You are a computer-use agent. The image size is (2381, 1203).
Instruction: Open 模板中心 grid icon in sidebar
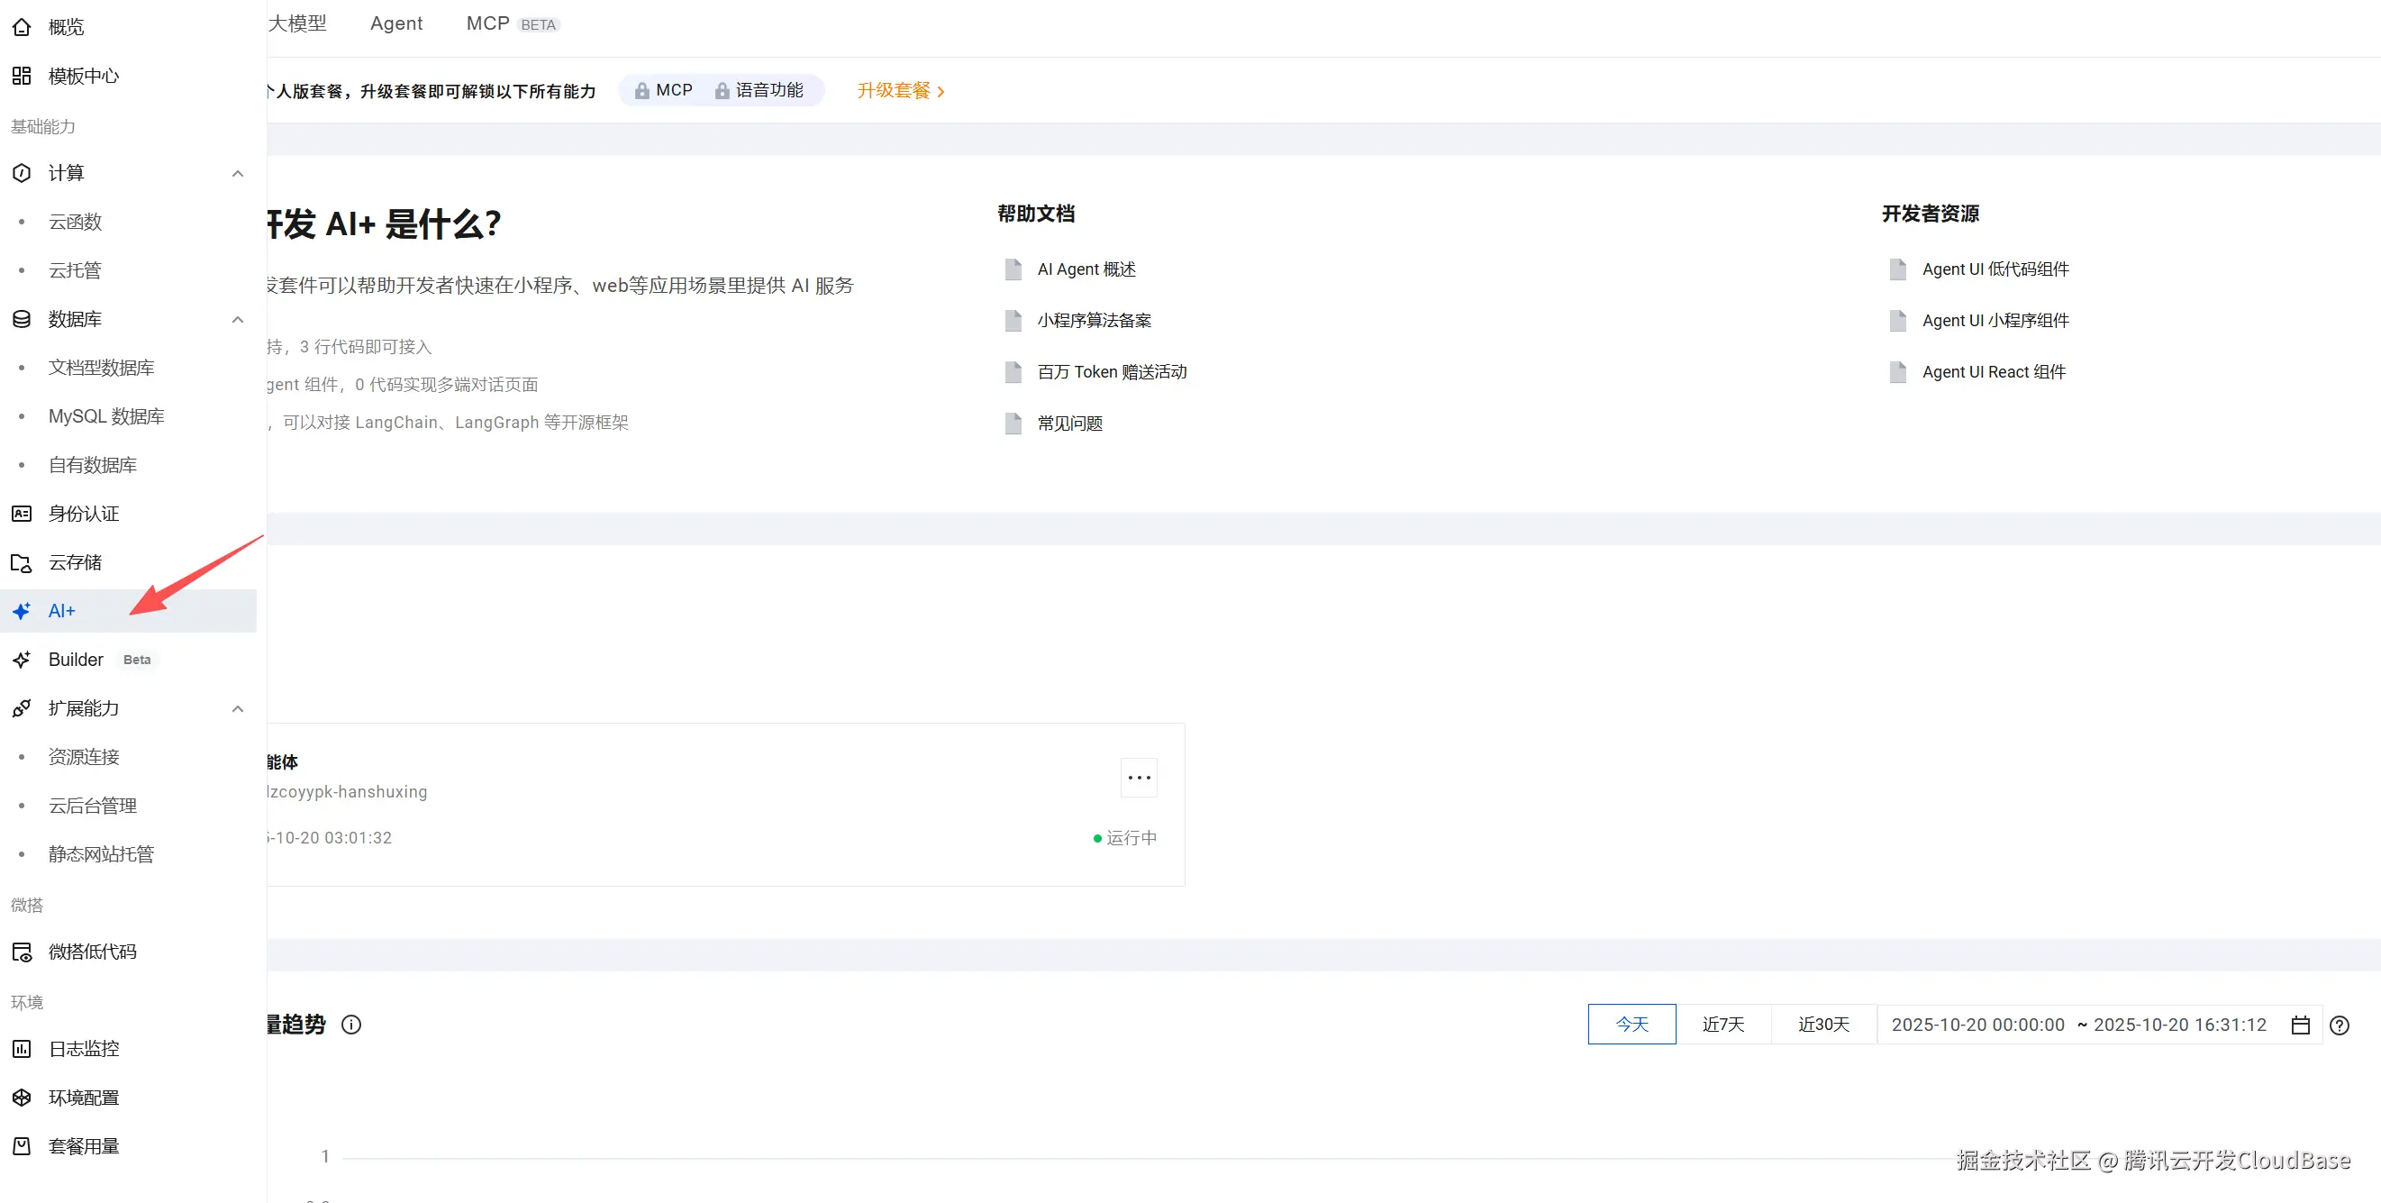[x=22, y=76]
